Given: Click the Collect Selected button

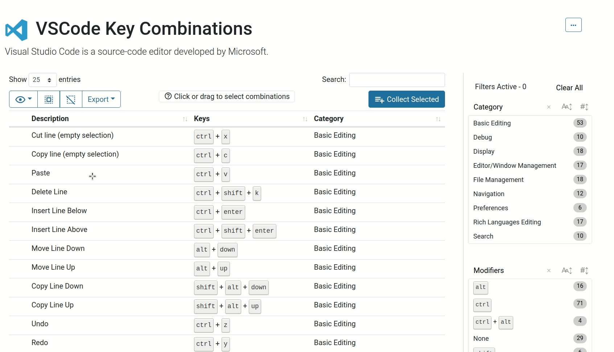Looking at the screenshot, I should [x=407, y=99].
